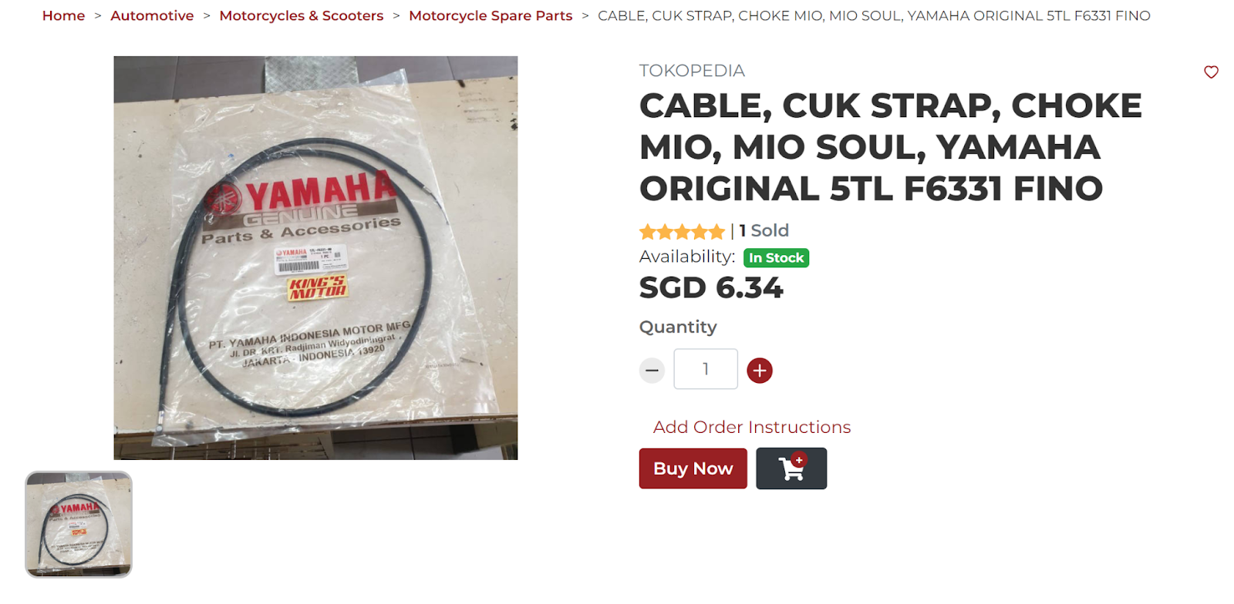Increase quantity with the red plus button
Image resolution: width=1234 pixels, height=604 pixels.
[760, 371]
